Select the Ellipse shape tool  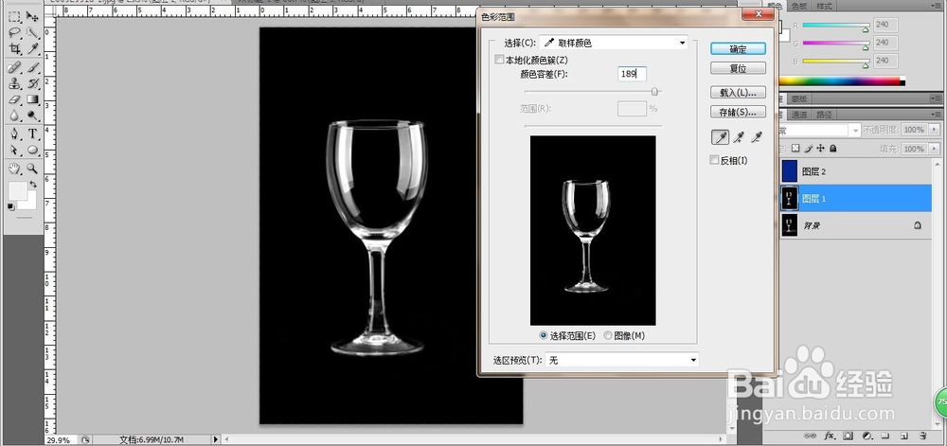pyautogui.click(x=32, y=150)
